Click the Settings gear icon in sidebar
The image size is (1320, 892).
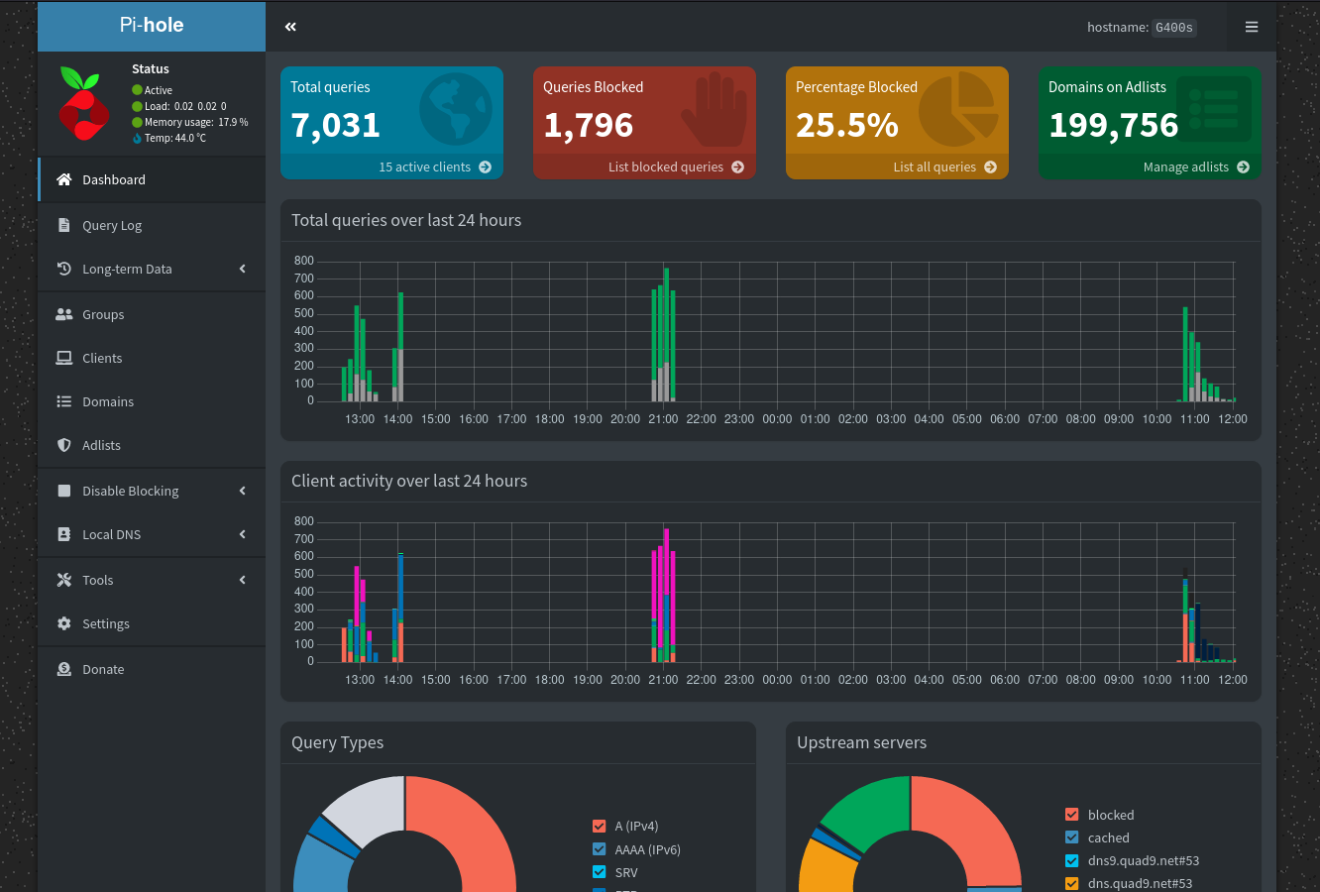coord(64,623)
